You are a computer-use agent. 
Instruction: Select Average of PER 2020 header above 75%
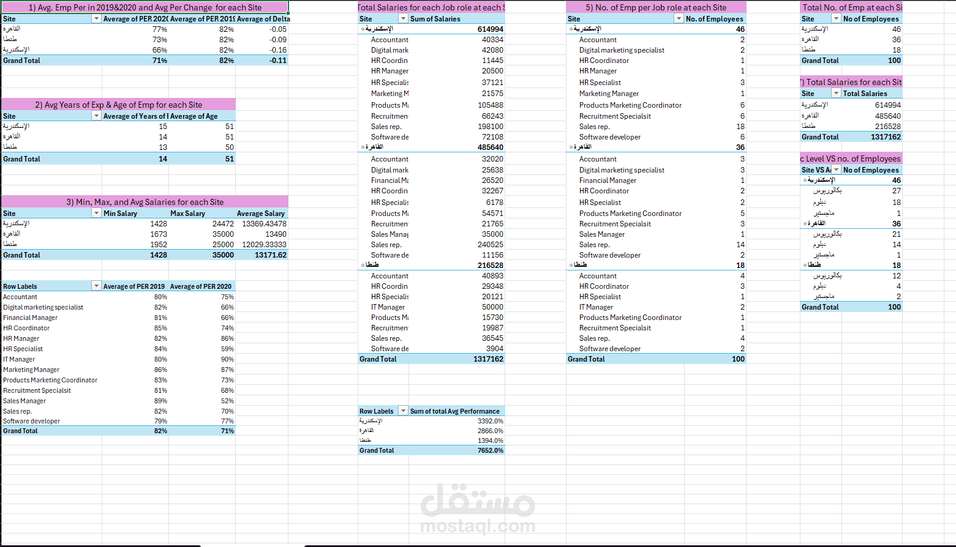202,286
